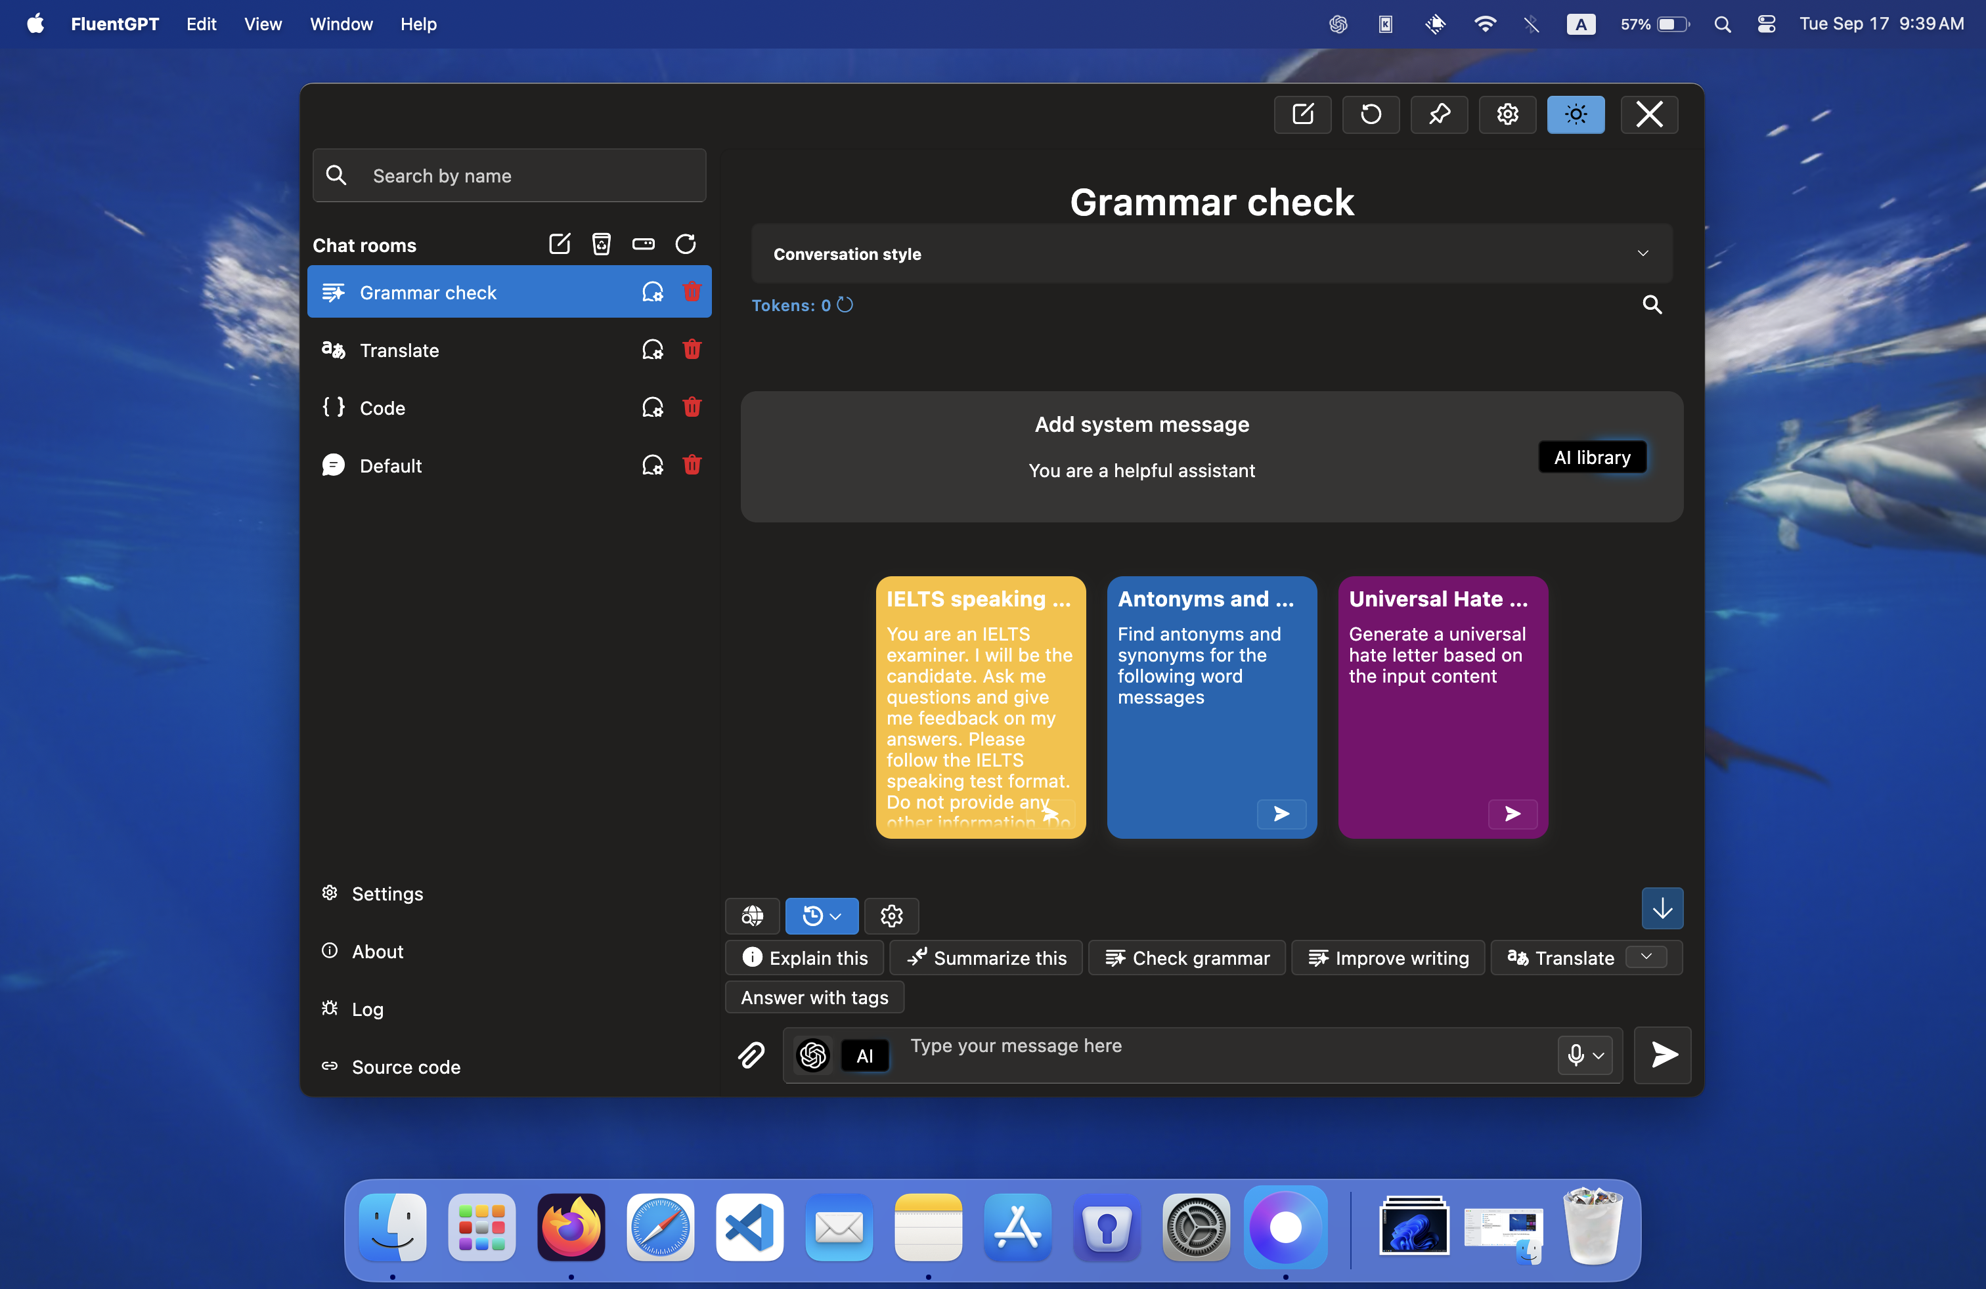Click the reset conversation circular arrow icon

pyautogui.click(x=1370, y=115)
